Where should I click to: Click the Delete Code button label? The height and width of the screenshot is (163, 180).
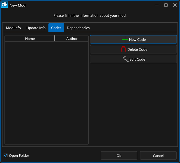pyautogui.click(x=137, y=49)
